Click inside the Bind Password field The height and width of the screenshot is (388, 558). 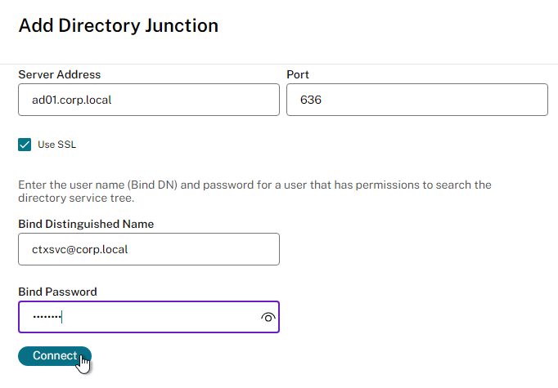tap(149, 317)
